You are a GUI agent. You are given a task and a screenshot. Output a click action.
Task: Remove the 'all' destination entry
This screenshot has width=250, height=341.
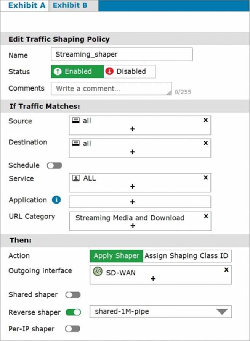(205, 143)
